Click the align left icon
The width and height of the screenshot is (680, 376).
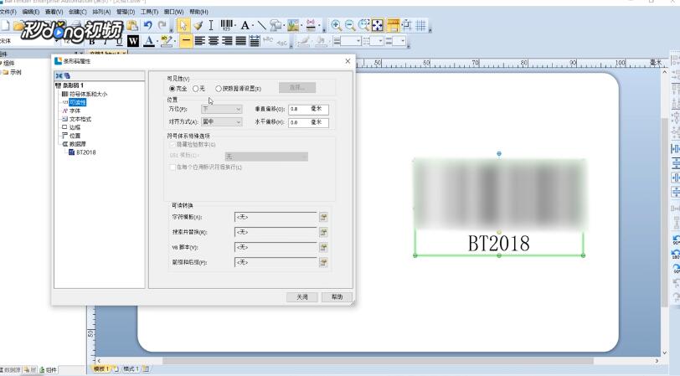(199, 41)
